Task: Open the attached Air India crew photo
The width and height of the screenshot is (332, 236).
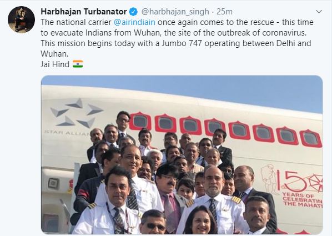Action: point(182,155)
